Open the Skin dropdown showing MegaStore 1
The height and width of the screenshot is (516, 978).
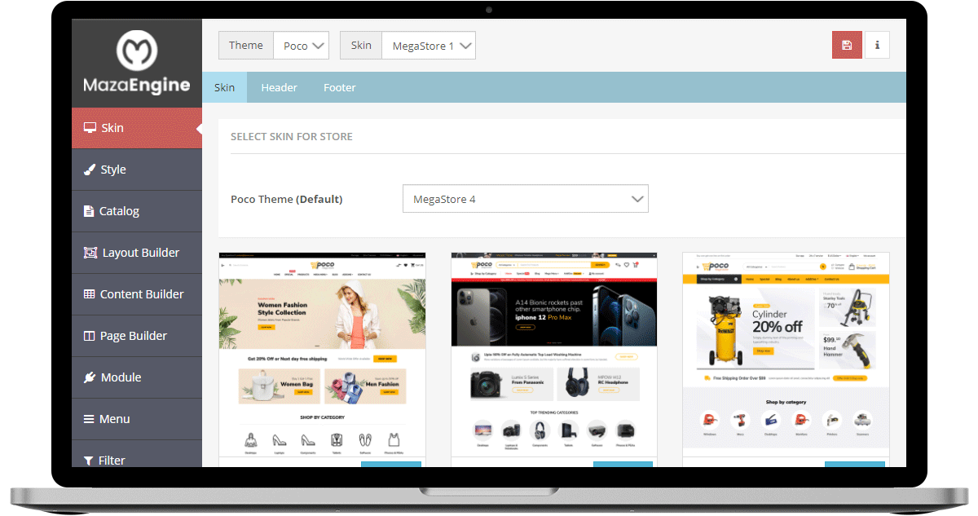(429, 46)
